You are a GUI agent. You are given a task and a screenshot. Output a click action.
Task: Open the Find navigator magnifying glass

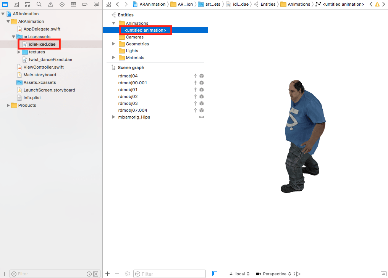(x=39, y=4)
